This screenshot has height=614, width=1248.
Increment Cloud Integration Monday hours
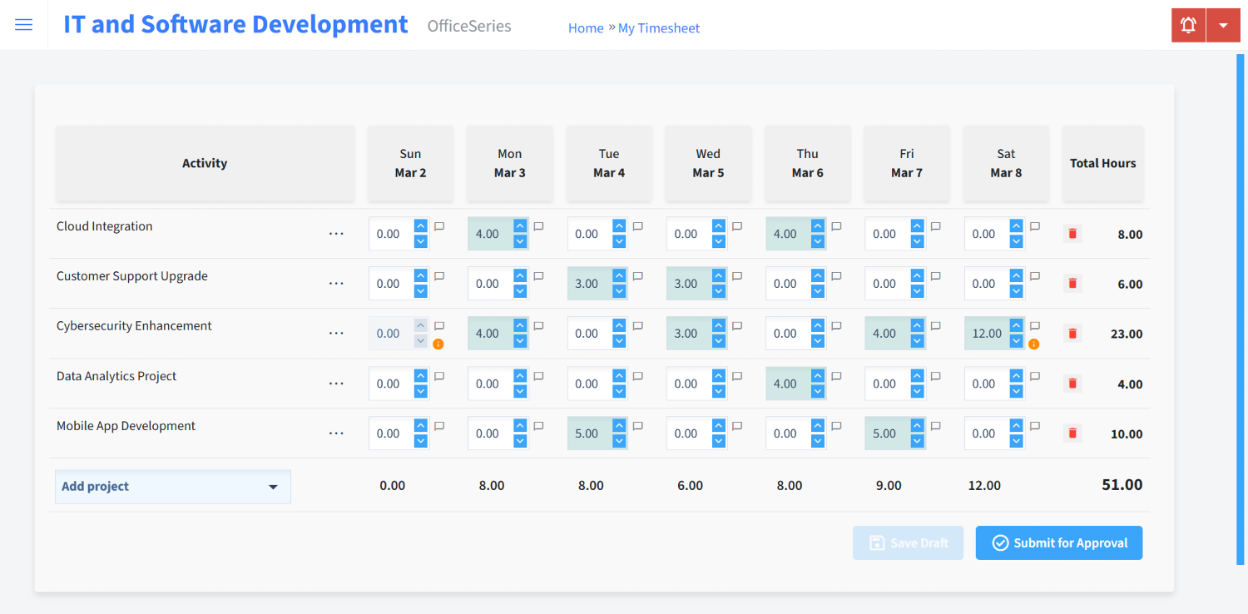(x=520, y=227)
